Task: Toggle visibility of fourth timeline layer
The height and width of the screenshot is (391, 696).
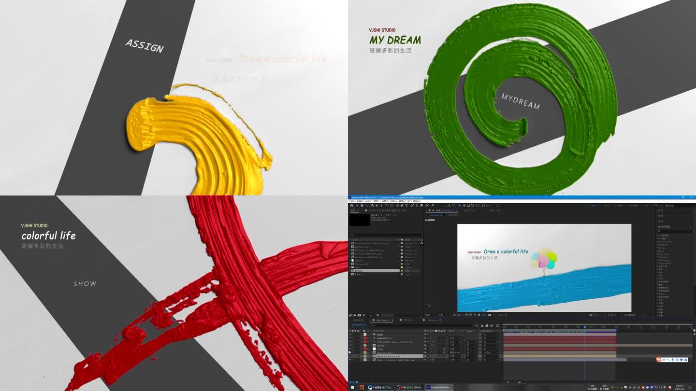Action: 350,346
